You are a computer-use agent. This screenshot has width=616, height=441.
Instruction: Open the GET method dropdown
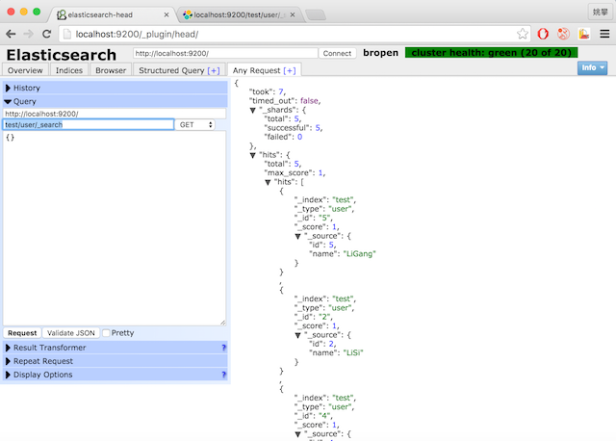click(194, 124)
